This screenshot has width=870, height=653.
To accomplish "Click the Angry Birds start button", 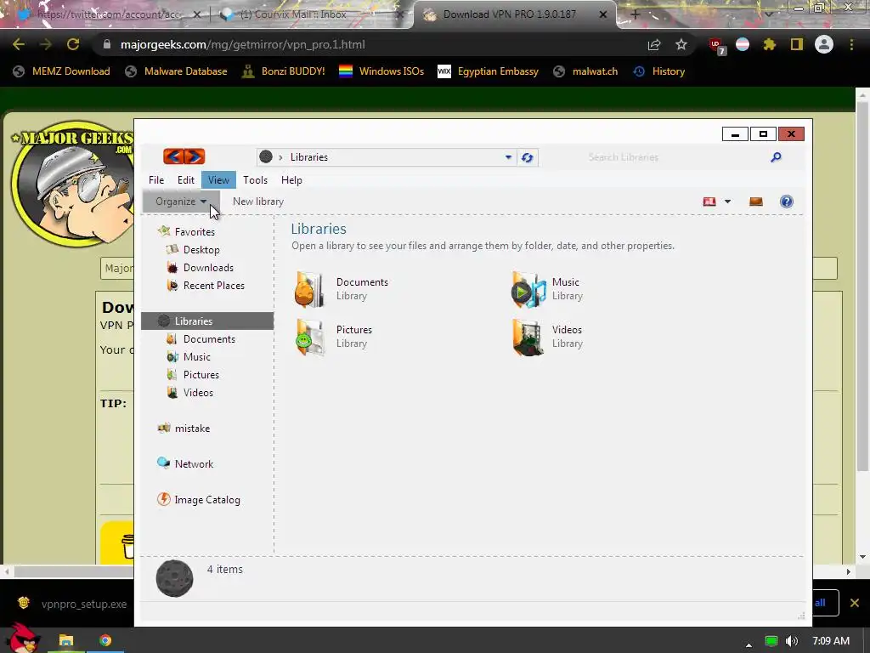I will click(23, 639).
